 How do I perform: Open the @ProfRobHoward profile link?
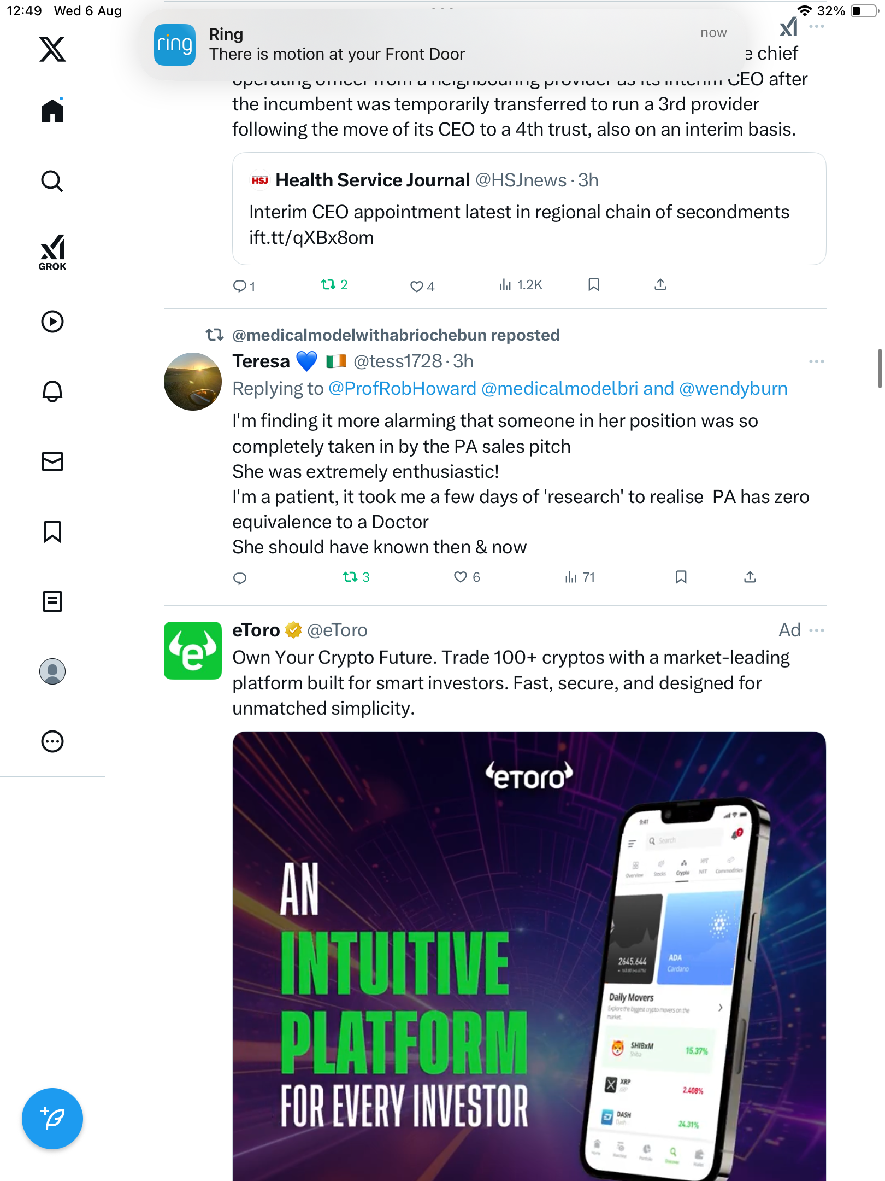click(x=402, y=389)
